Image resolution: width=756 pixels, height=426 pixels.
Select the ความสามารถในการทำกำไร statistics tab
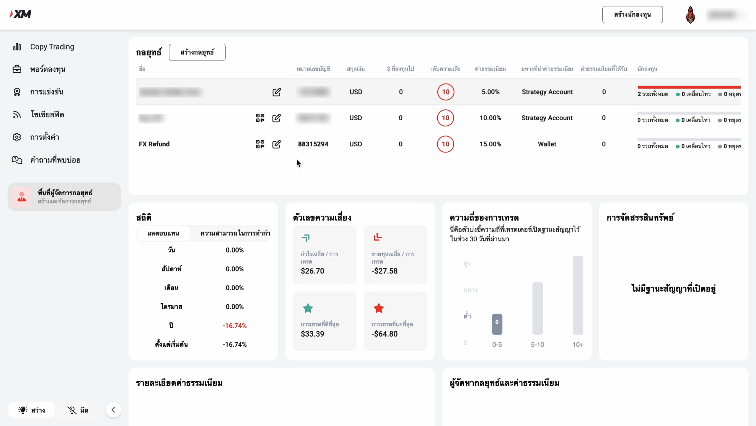[235, 233]
